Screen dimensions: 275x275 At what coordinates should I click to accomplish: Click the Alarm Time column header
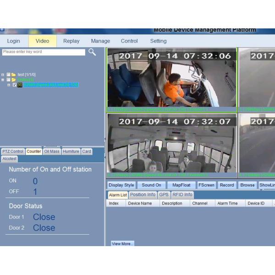(x=227, y=203)
